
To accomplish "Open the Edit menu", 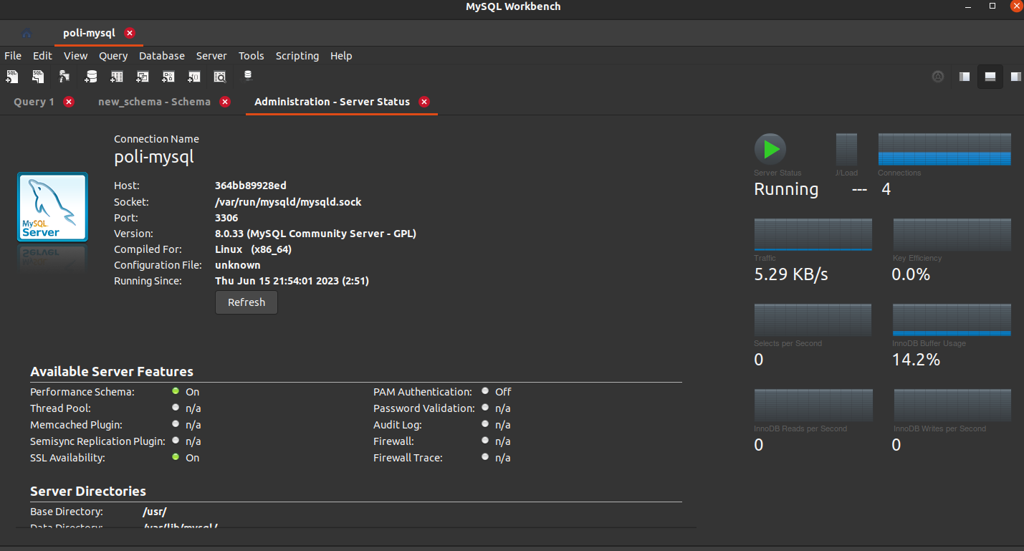I will click(42, 56).
